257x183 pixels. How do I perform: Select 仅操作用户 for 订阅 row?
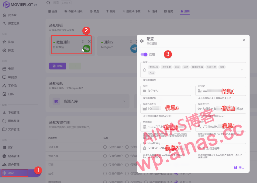[x=105, y=165]
